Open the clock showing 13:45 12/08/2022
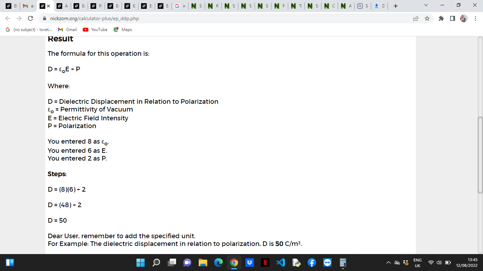Image resolution: width=483 pixels, height=271 pixels. 467,263
